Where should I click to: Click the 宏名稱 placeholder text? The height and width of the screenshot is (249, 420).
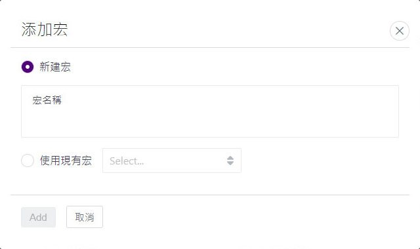tap(47, 100)
